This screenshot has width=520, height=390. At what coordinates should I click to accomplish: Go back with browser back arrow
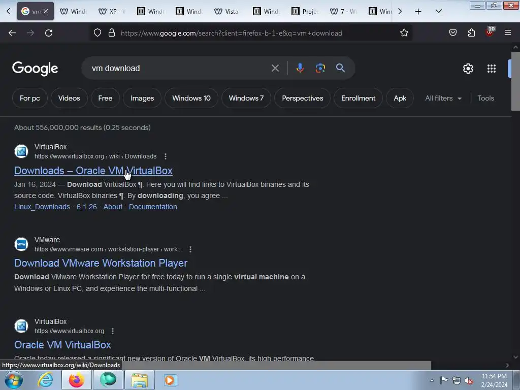tap(12, 33)
